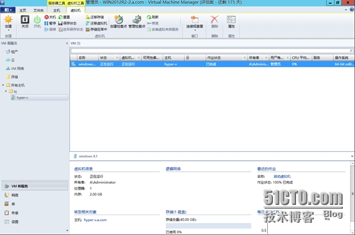Click workspace overflow arrow below 设置
Image resolution: width=355 pixels, height=235 pixels.
click(67, 231)
